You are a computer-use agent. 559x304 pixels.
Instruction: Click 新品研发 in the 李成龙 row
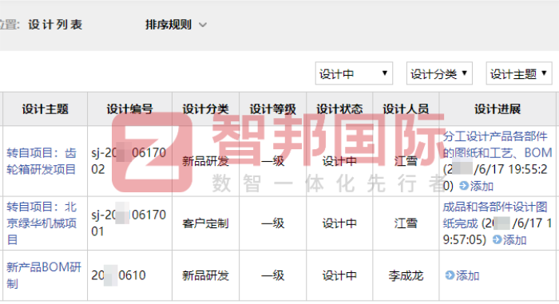coord(205,275)
